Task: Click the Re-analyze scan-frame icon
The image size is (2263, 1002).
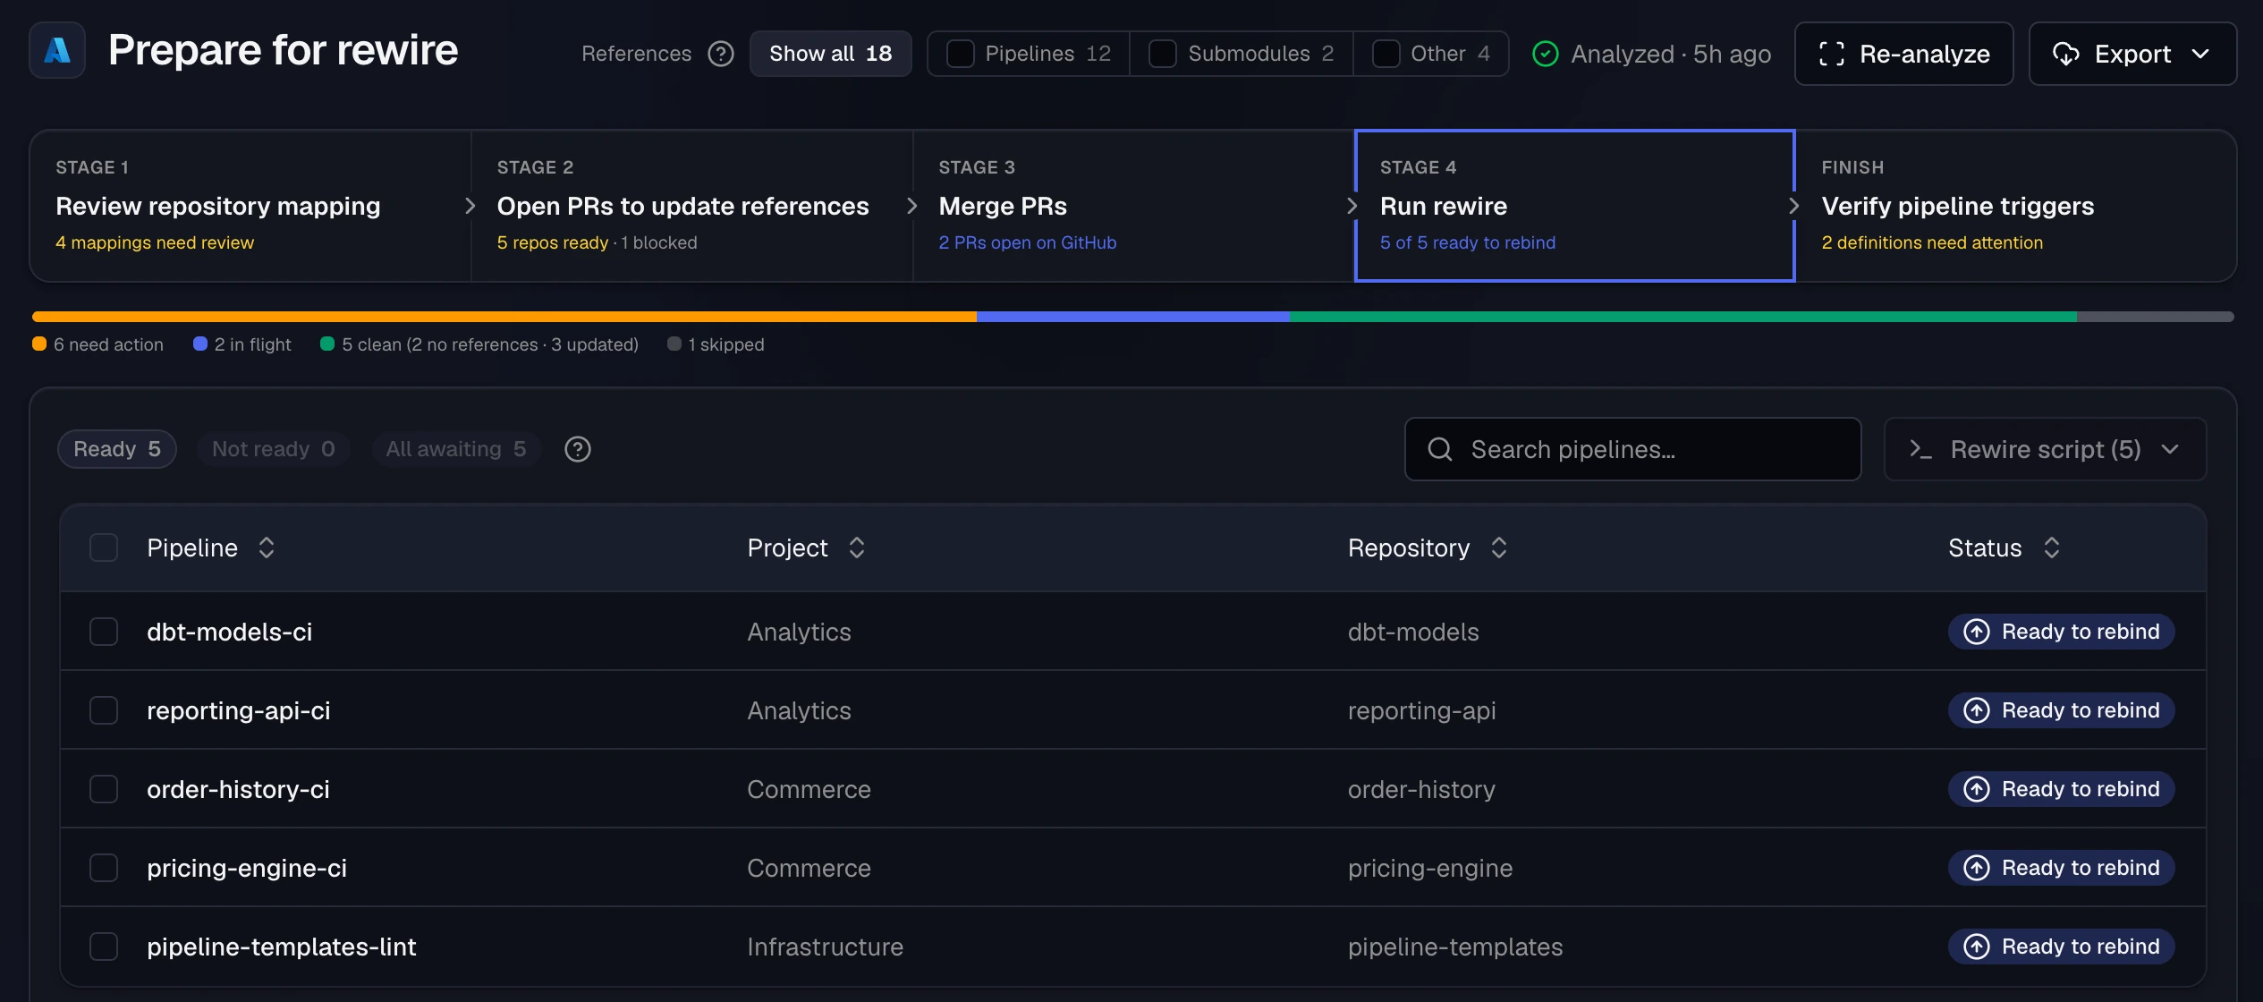Action: point(1832,54)
